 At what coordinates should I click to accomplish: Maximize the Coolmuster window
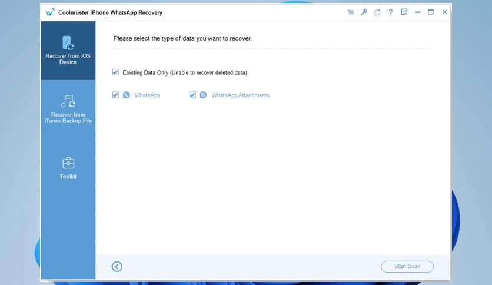point(431,12)
